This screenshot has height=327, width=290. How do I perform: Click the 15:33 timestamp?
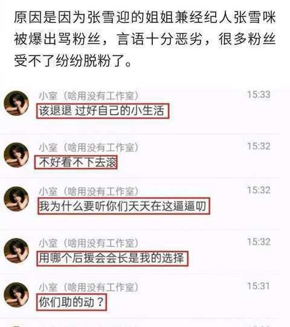(x=259, y=95)
